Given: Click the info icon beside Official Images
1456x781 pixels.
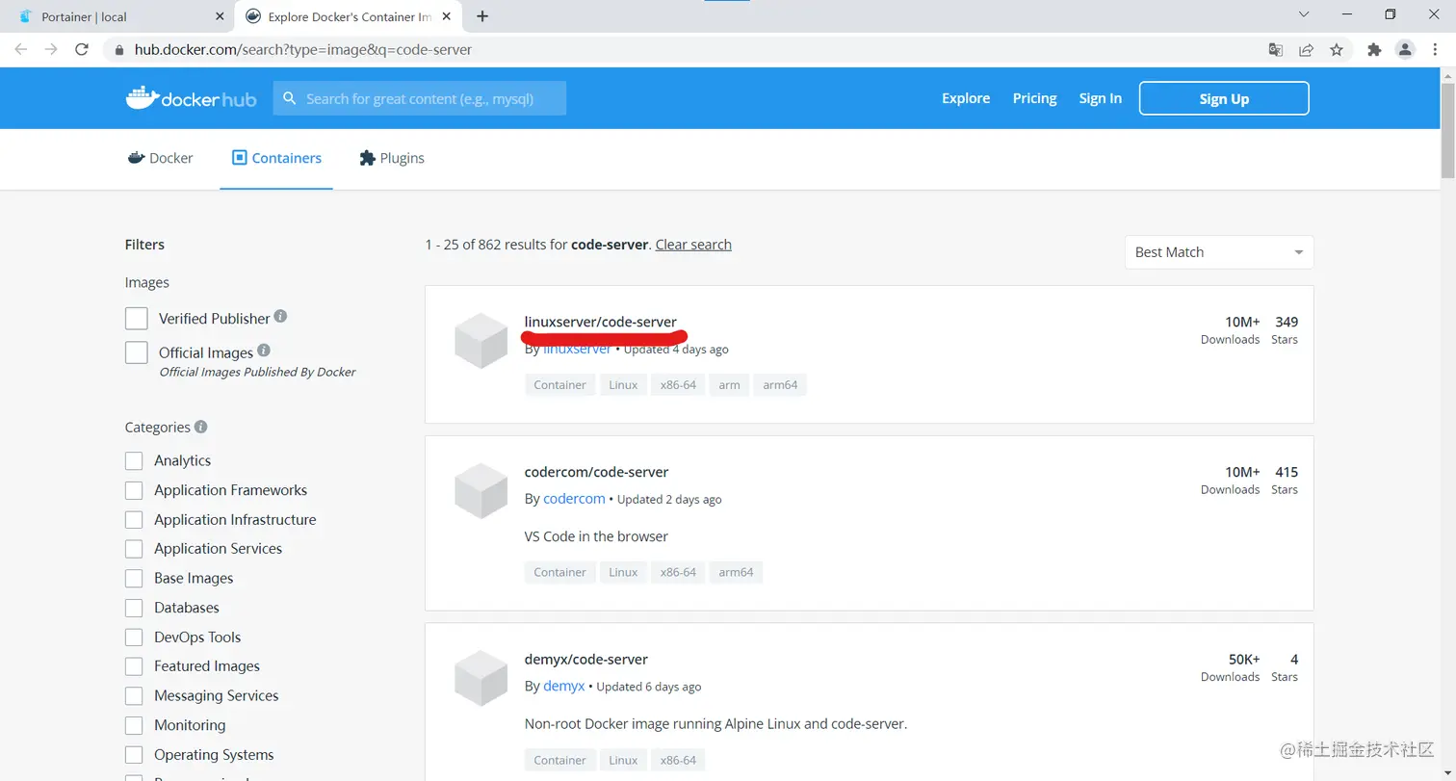Looking at the screenshot, I should (x=264, y=351).
